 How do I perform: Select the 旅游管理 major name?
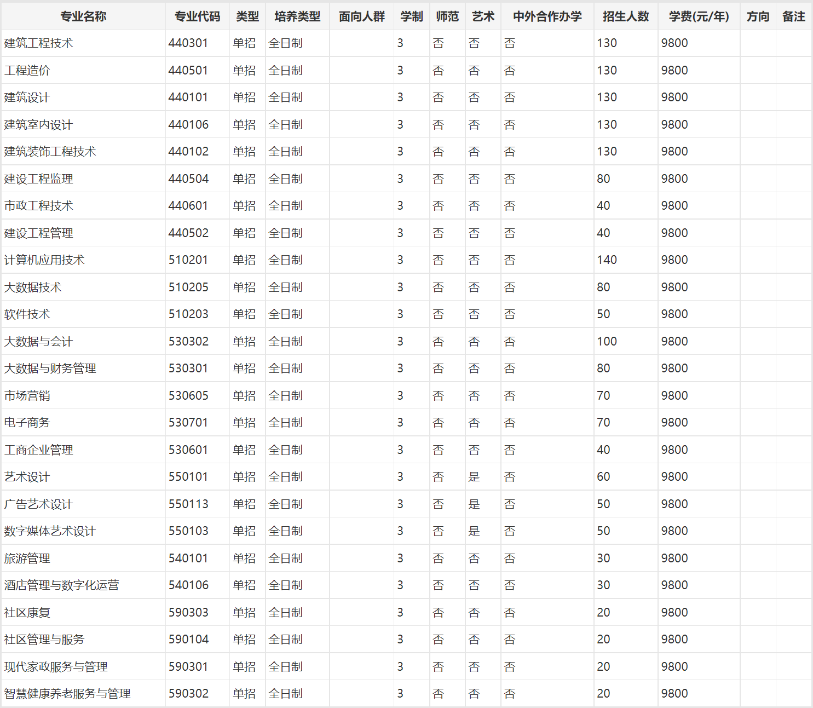(27, 558)
